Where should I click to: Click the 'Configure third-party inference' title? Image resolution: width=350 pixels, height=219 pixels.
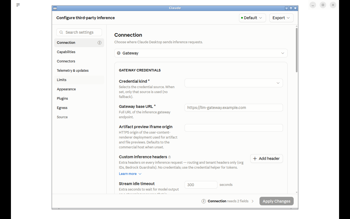tap(86, 18)
